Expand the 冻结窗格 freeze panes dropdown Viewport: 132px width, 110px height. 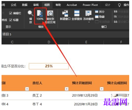pos(89,22)
